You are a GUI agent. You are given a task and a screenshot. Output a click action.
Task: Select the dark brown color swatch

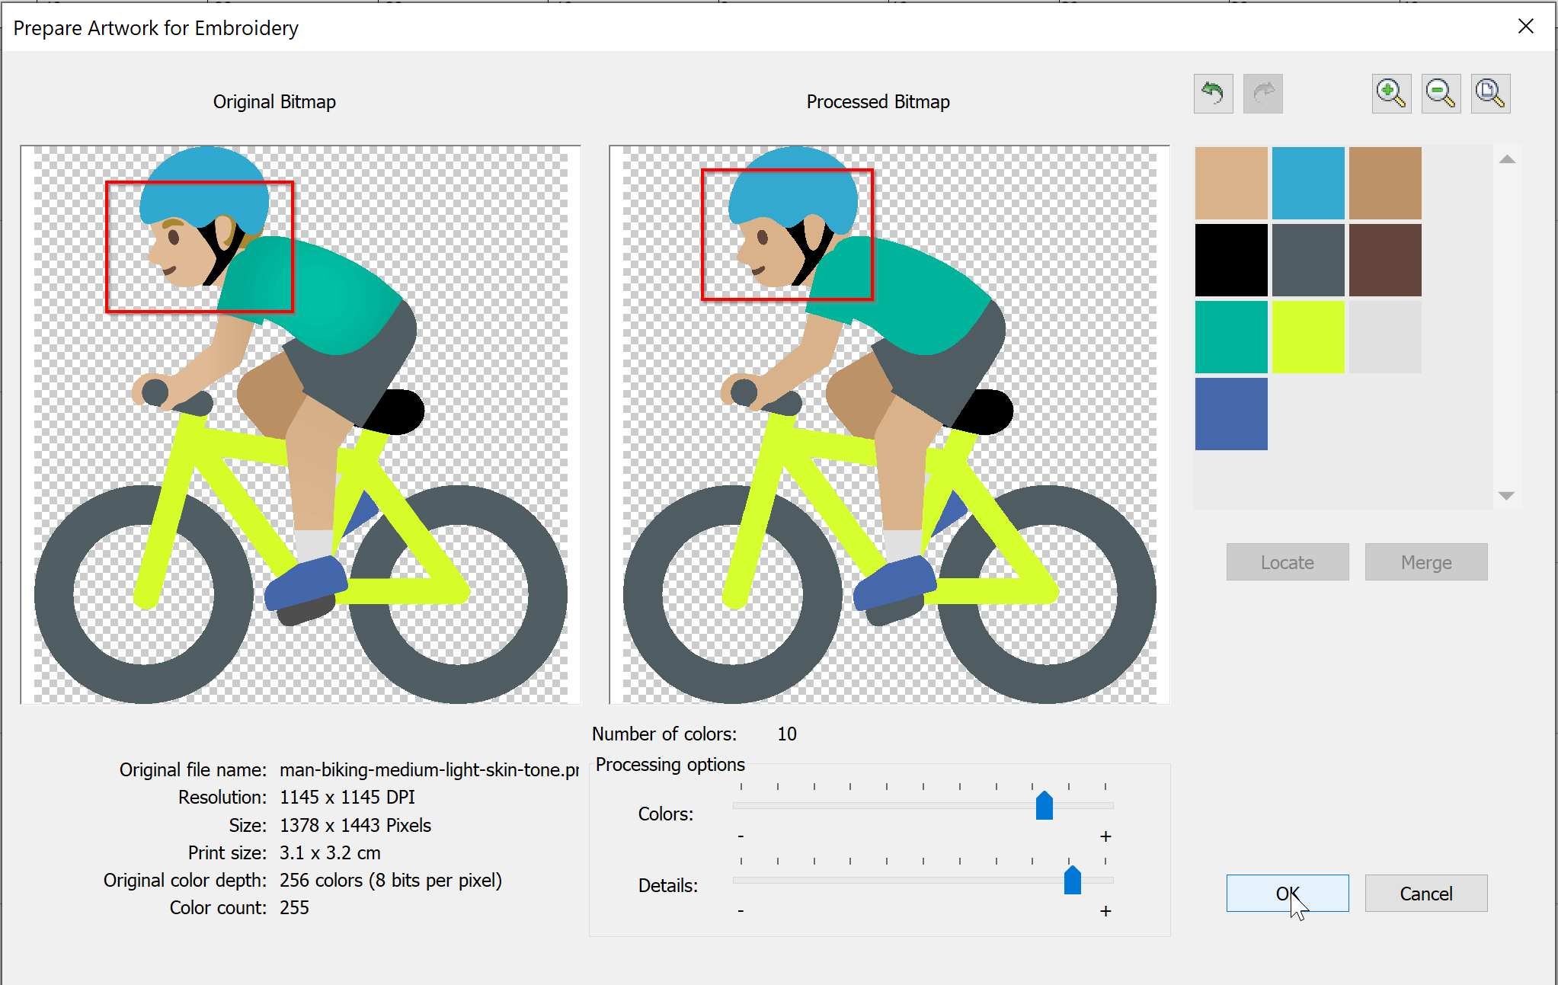[x=1385, y=260]
